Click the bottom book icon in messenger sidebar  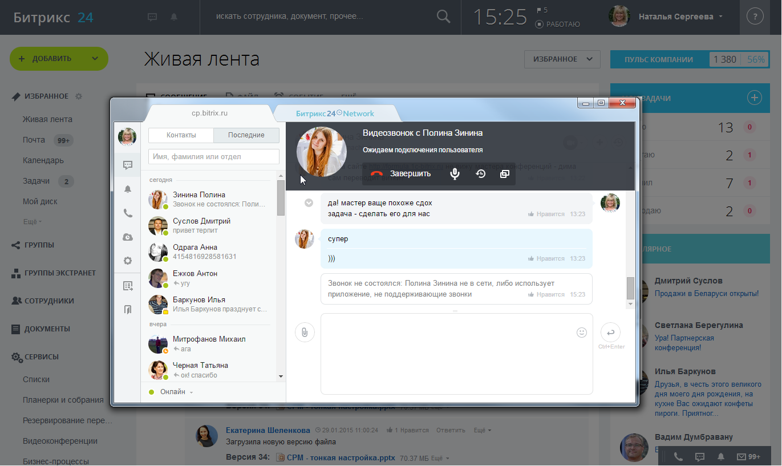pyautogui.click(x=128, y=310)
